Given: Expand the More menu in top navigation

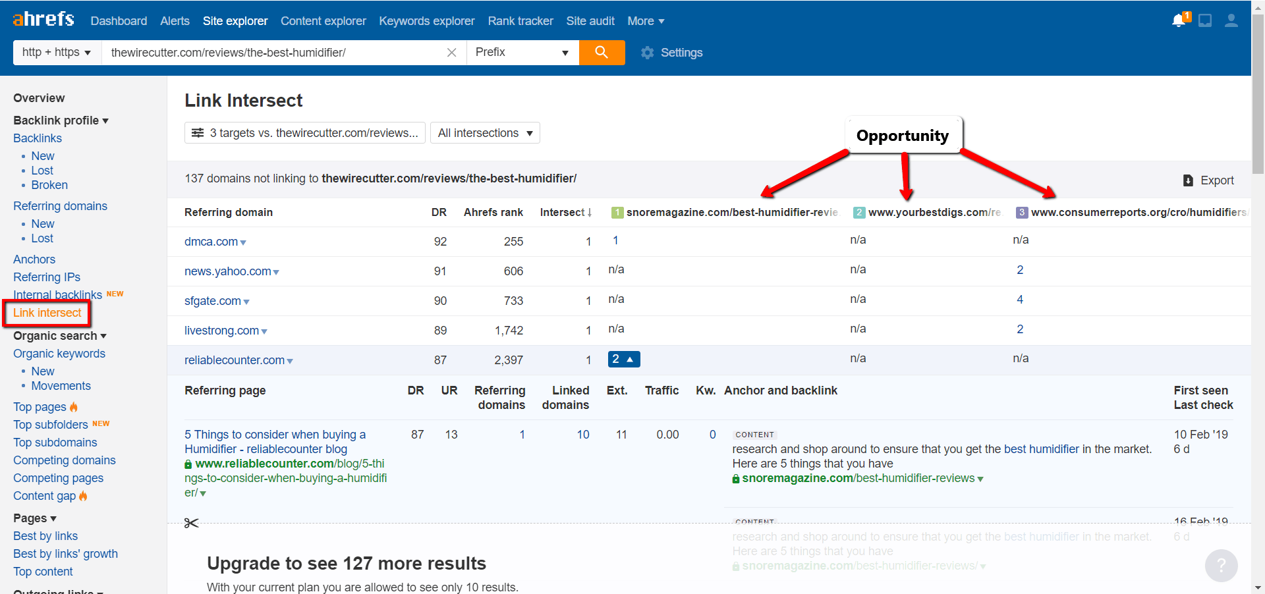Looking at the screenshot, I should tap(646, 21).
